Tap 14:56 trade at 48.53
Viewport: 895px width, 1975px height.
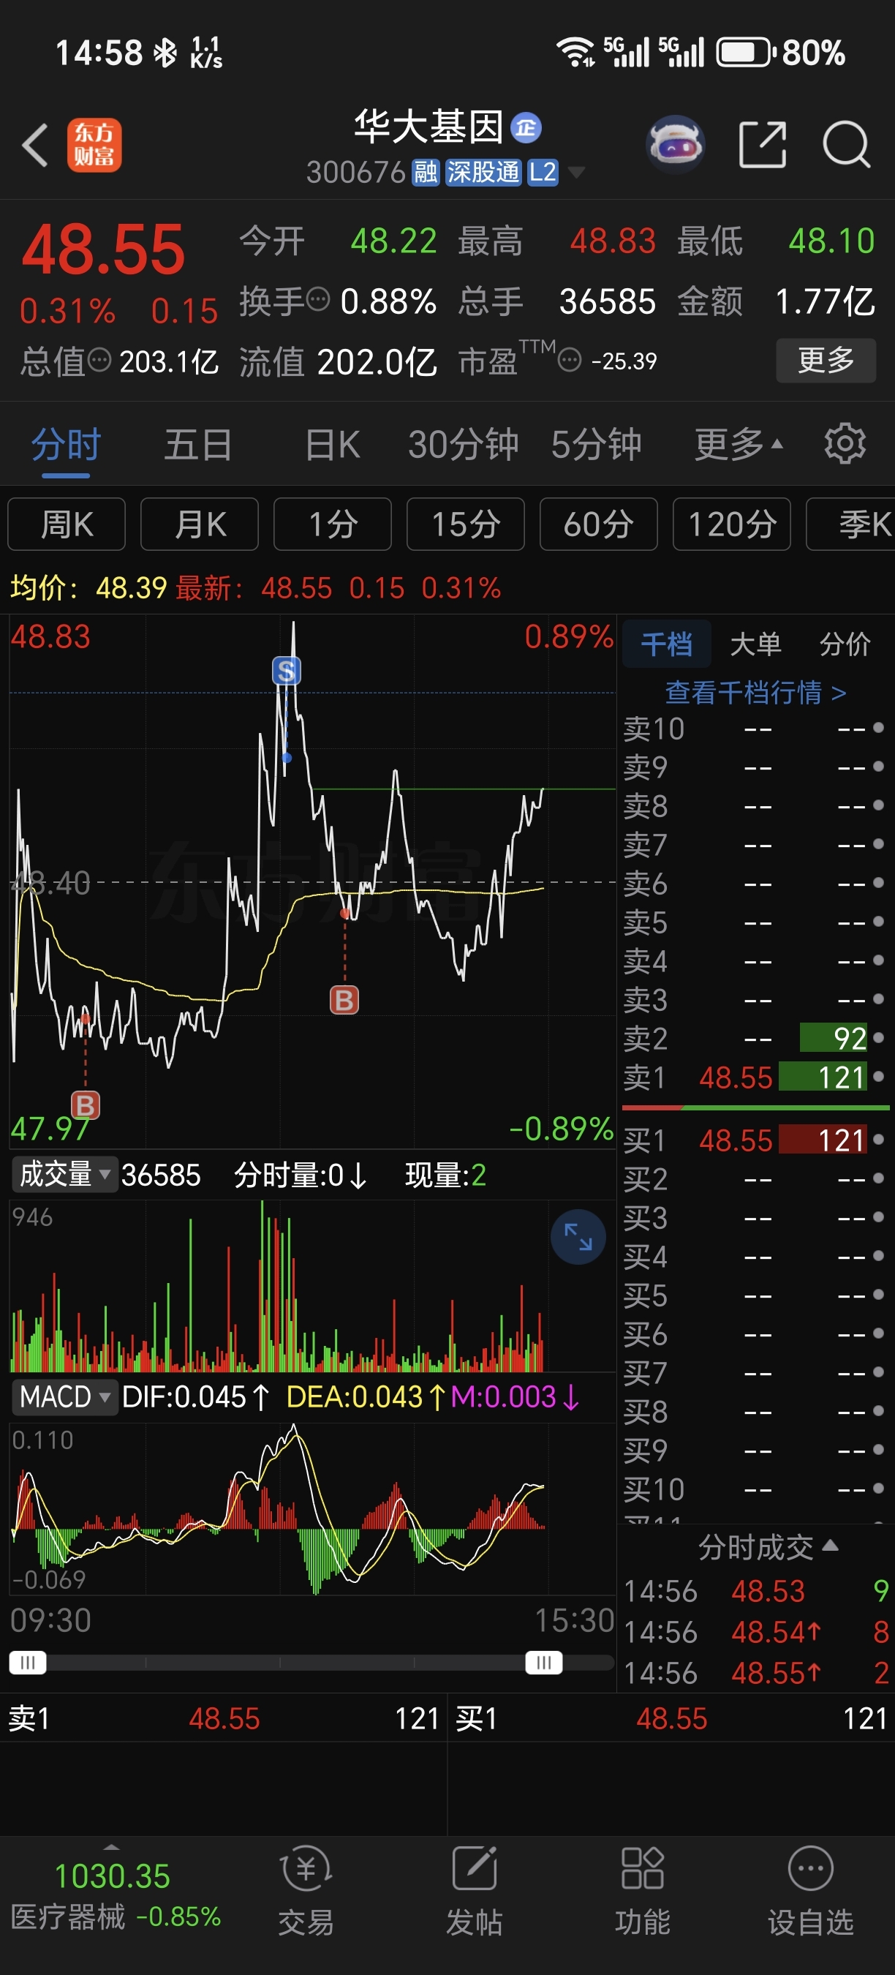(756, 1591)
